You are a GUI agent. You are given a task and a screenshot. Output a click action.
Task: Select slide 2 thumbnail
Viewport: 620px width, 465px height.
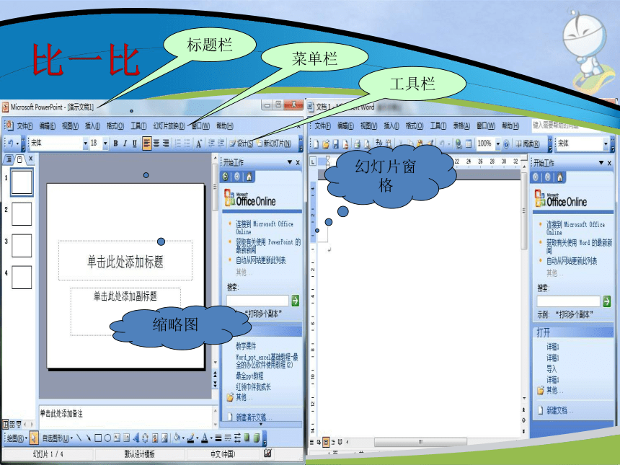coord(22,214)
